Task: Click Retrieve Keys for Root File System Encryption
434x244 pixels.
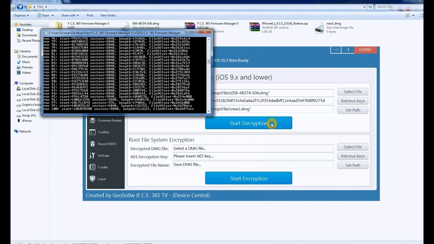Action: (353, 156)
